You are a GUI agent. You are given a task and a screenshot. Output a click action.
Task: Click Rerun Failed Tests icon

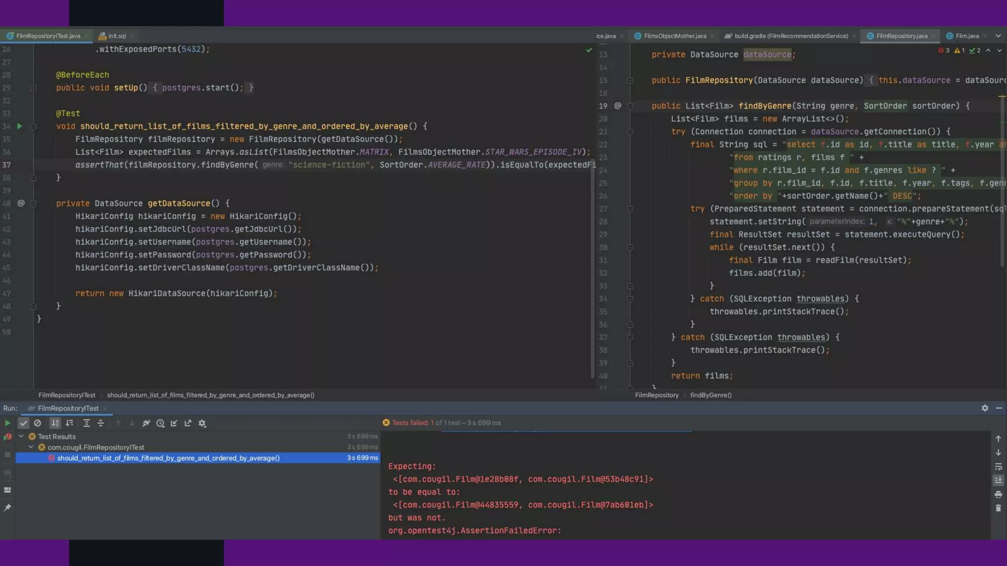click(7, 437)
